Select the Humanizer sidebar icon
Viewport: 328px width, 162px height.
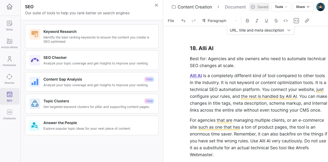point(10,61)
